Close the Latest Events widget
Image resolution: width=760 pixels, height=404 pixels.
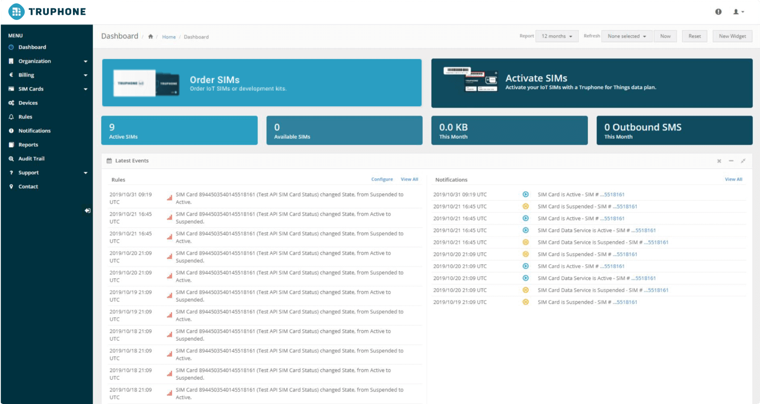[x=719, y=161]
